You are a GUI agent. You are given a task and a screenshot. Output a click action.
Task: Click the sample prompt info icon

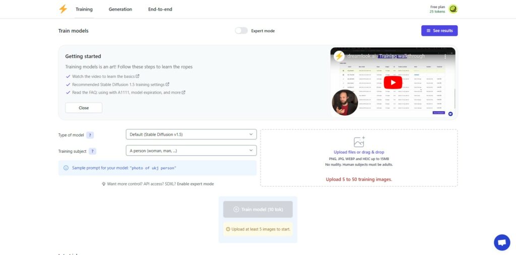66,168
